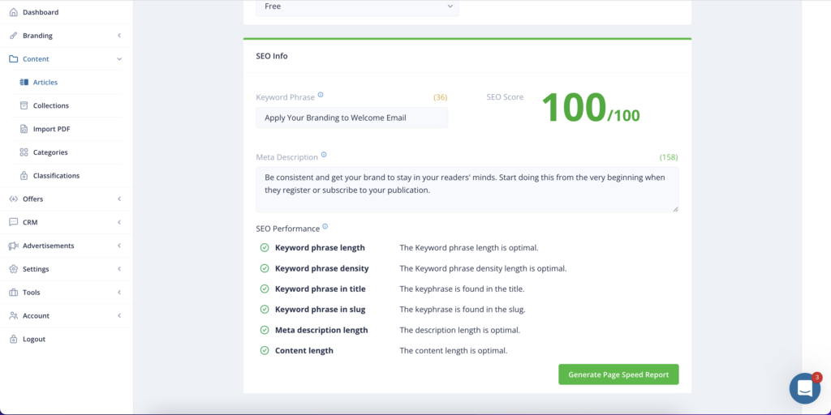The height and width of the screenshot is (415, 831).
Task: Click the Dashboard home icon
Action: (14, 12)
